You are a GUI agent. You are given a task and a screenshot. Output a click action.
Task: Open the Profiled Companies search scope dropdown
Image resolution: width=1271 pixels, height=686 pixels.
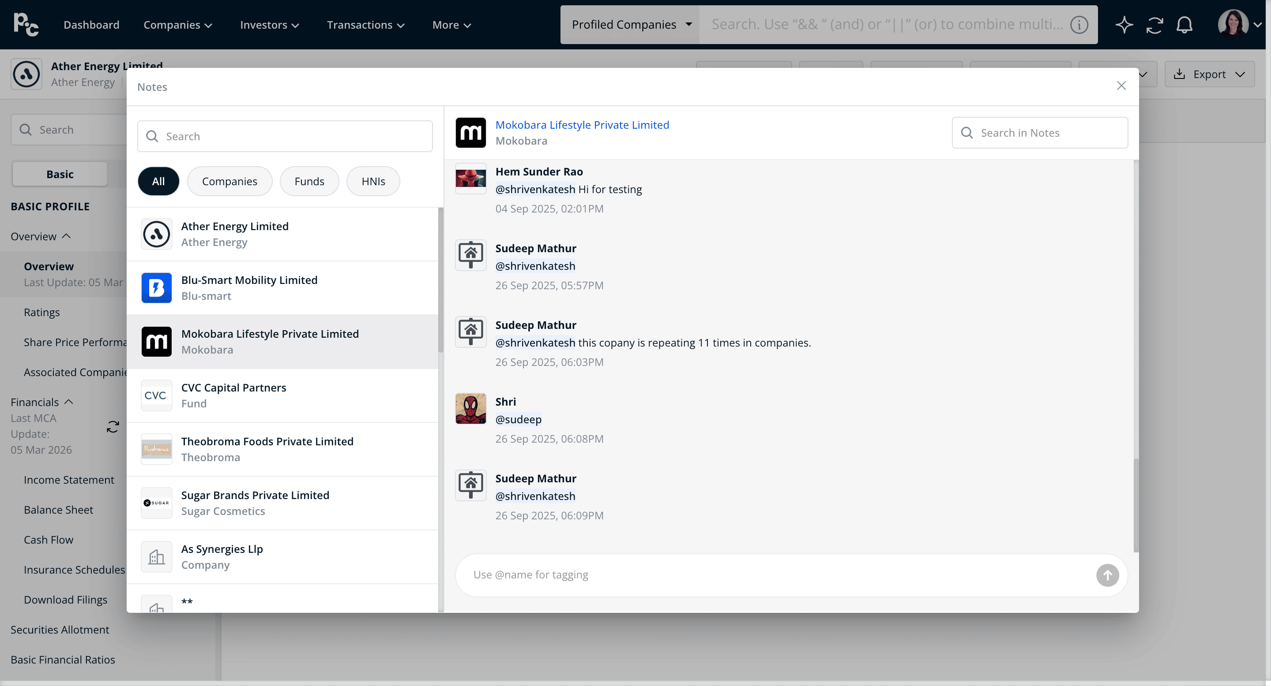point(631,25)
